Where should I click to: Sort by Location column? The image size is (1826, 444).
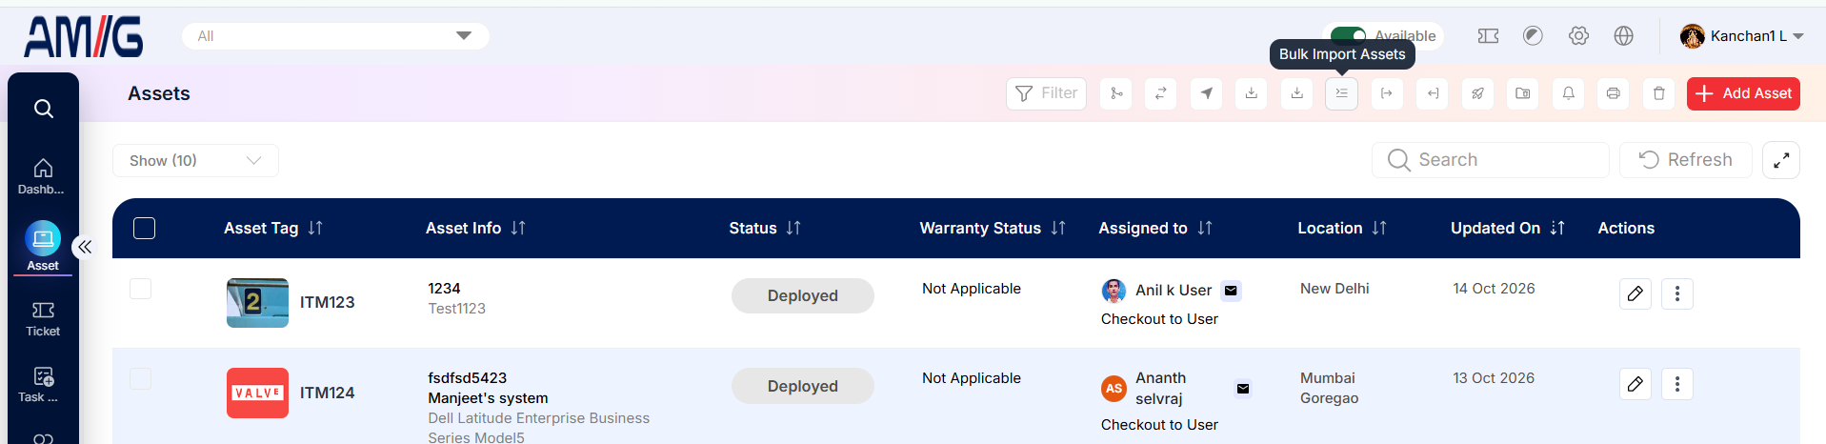pyautogui.click(x=1379, y=229)
